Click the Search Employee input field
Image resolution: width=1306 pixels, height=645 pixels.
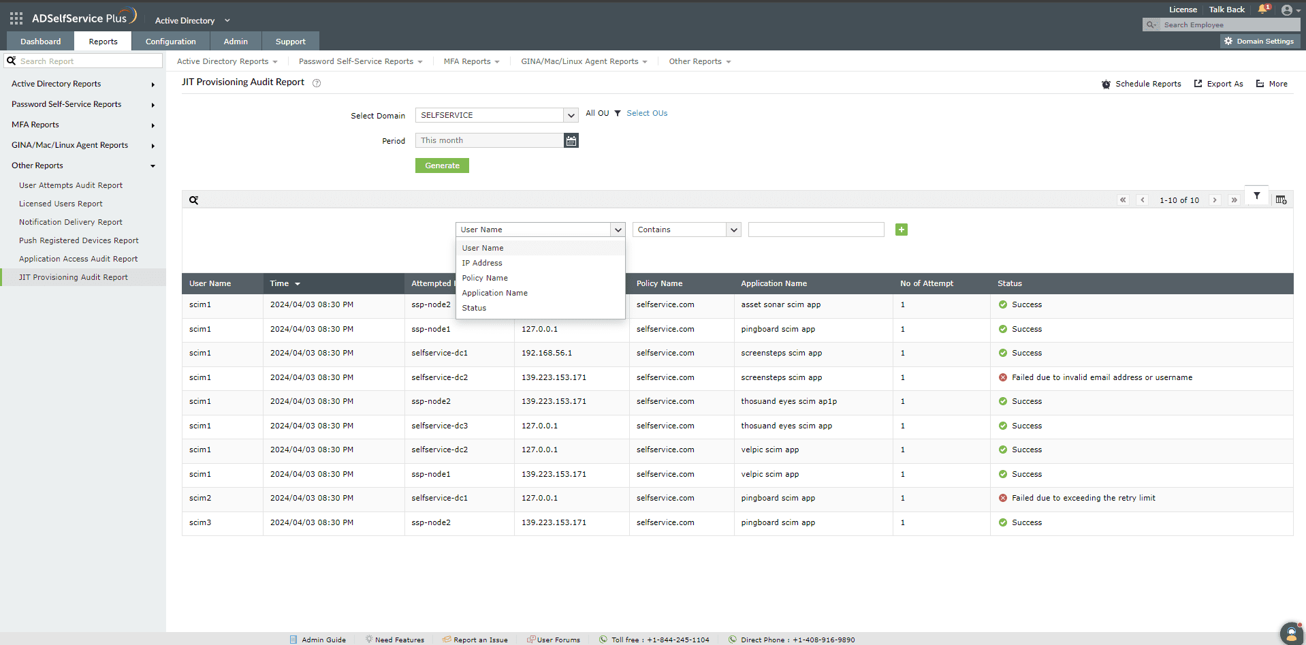coord(1230,25)
